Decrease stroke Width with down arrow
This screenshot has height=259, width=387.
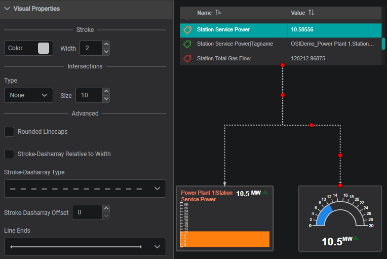106,52
